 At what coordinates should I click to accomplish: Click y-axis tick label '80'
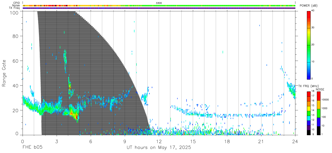point(15,36)
